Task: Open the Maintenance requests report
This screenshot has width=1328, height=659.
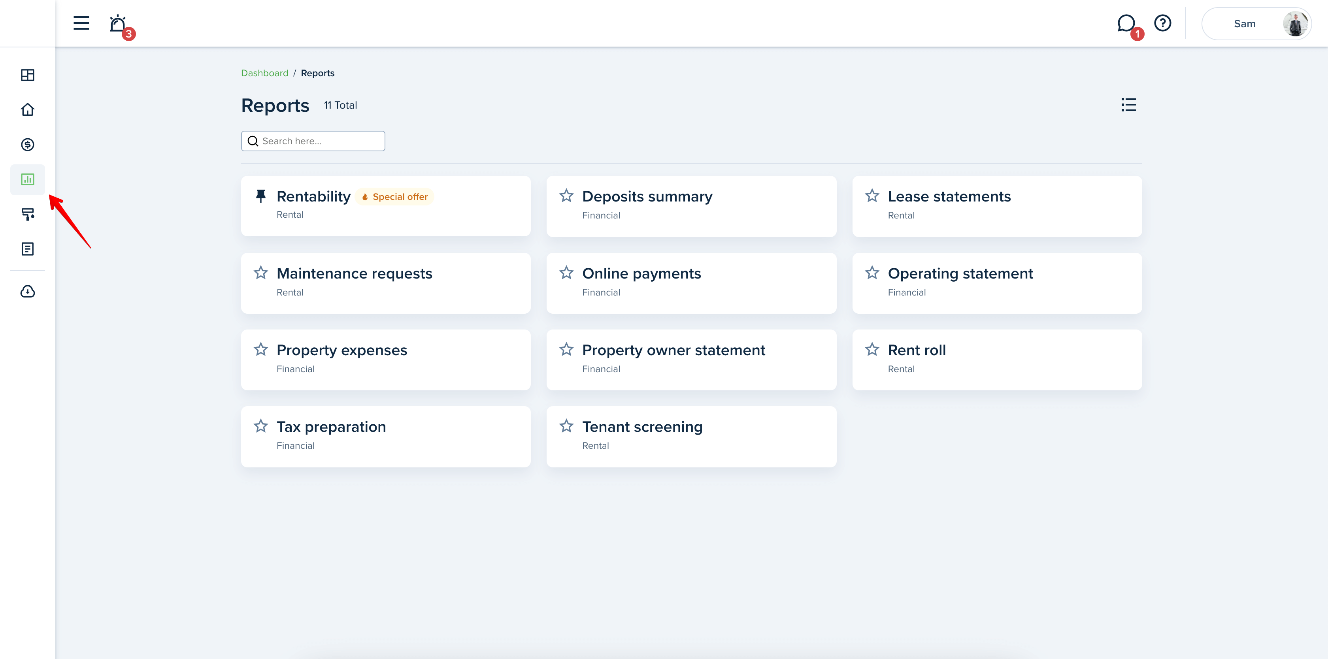Action: pyautogui.click(x=386, y=283)
